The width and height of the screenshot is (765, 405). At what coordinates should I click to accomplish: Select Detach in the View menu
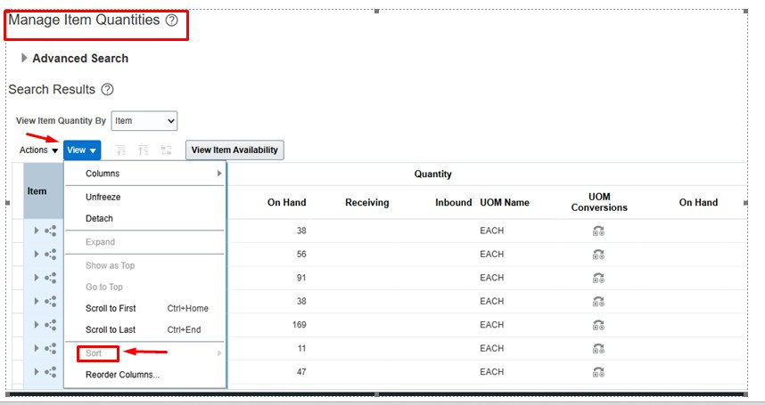click(x=145, y=219)
